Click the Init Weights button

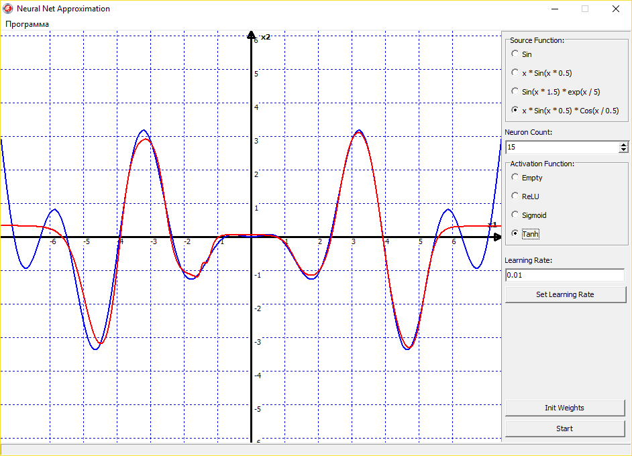[x=565, y=408]
